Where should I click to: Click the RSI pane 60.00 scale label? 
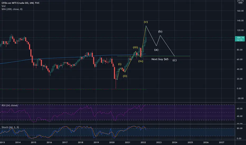(240, 108)
